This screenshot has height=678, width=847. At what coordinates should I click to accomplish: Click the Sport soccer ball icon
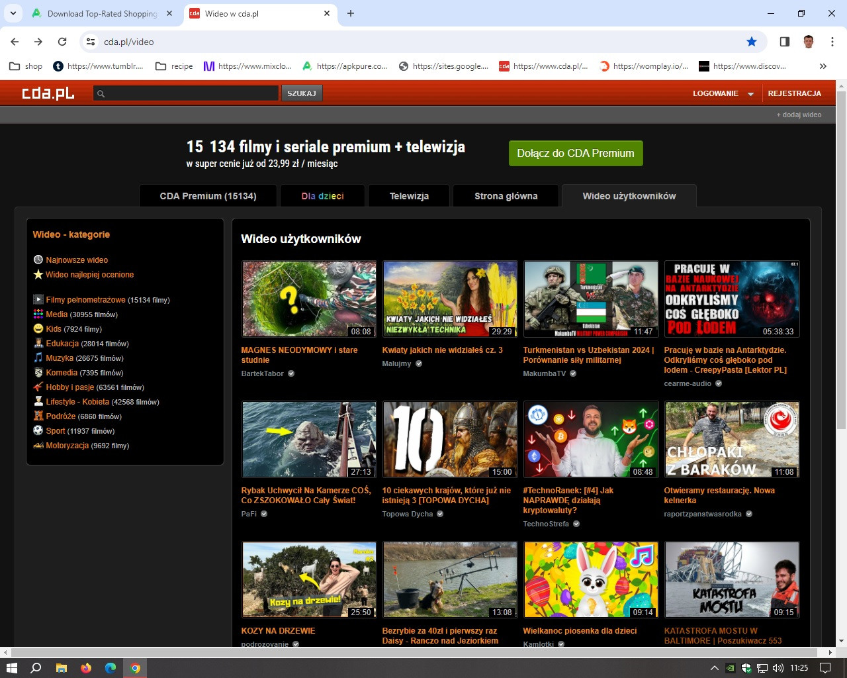38,430
